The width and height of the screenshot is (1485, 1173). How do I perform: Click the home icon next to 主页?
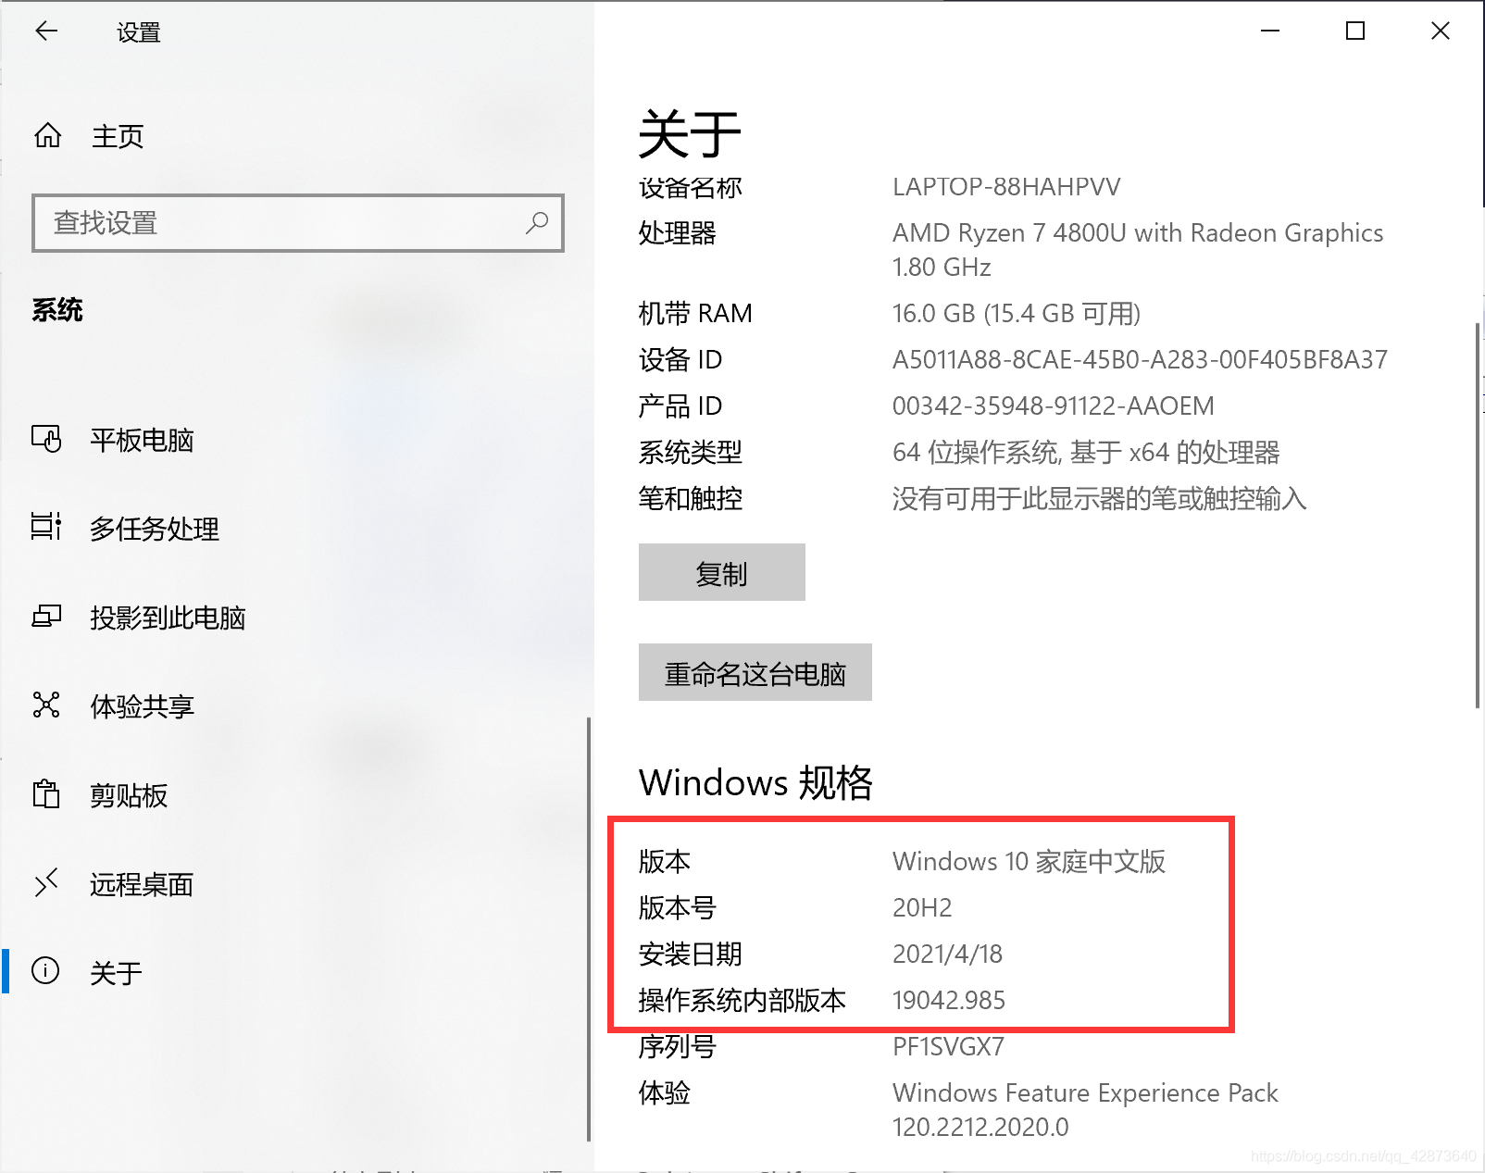(48, 136)
